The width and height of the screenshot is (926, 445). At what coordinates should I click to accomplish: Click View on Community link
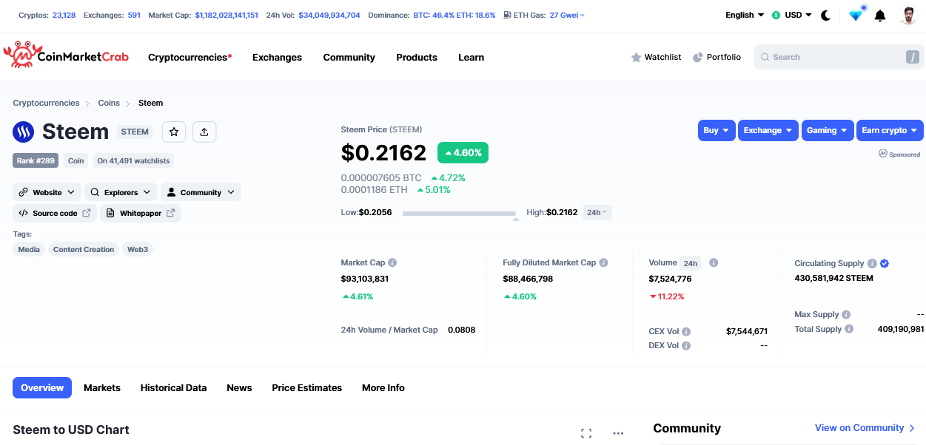[x=865, y=428]
